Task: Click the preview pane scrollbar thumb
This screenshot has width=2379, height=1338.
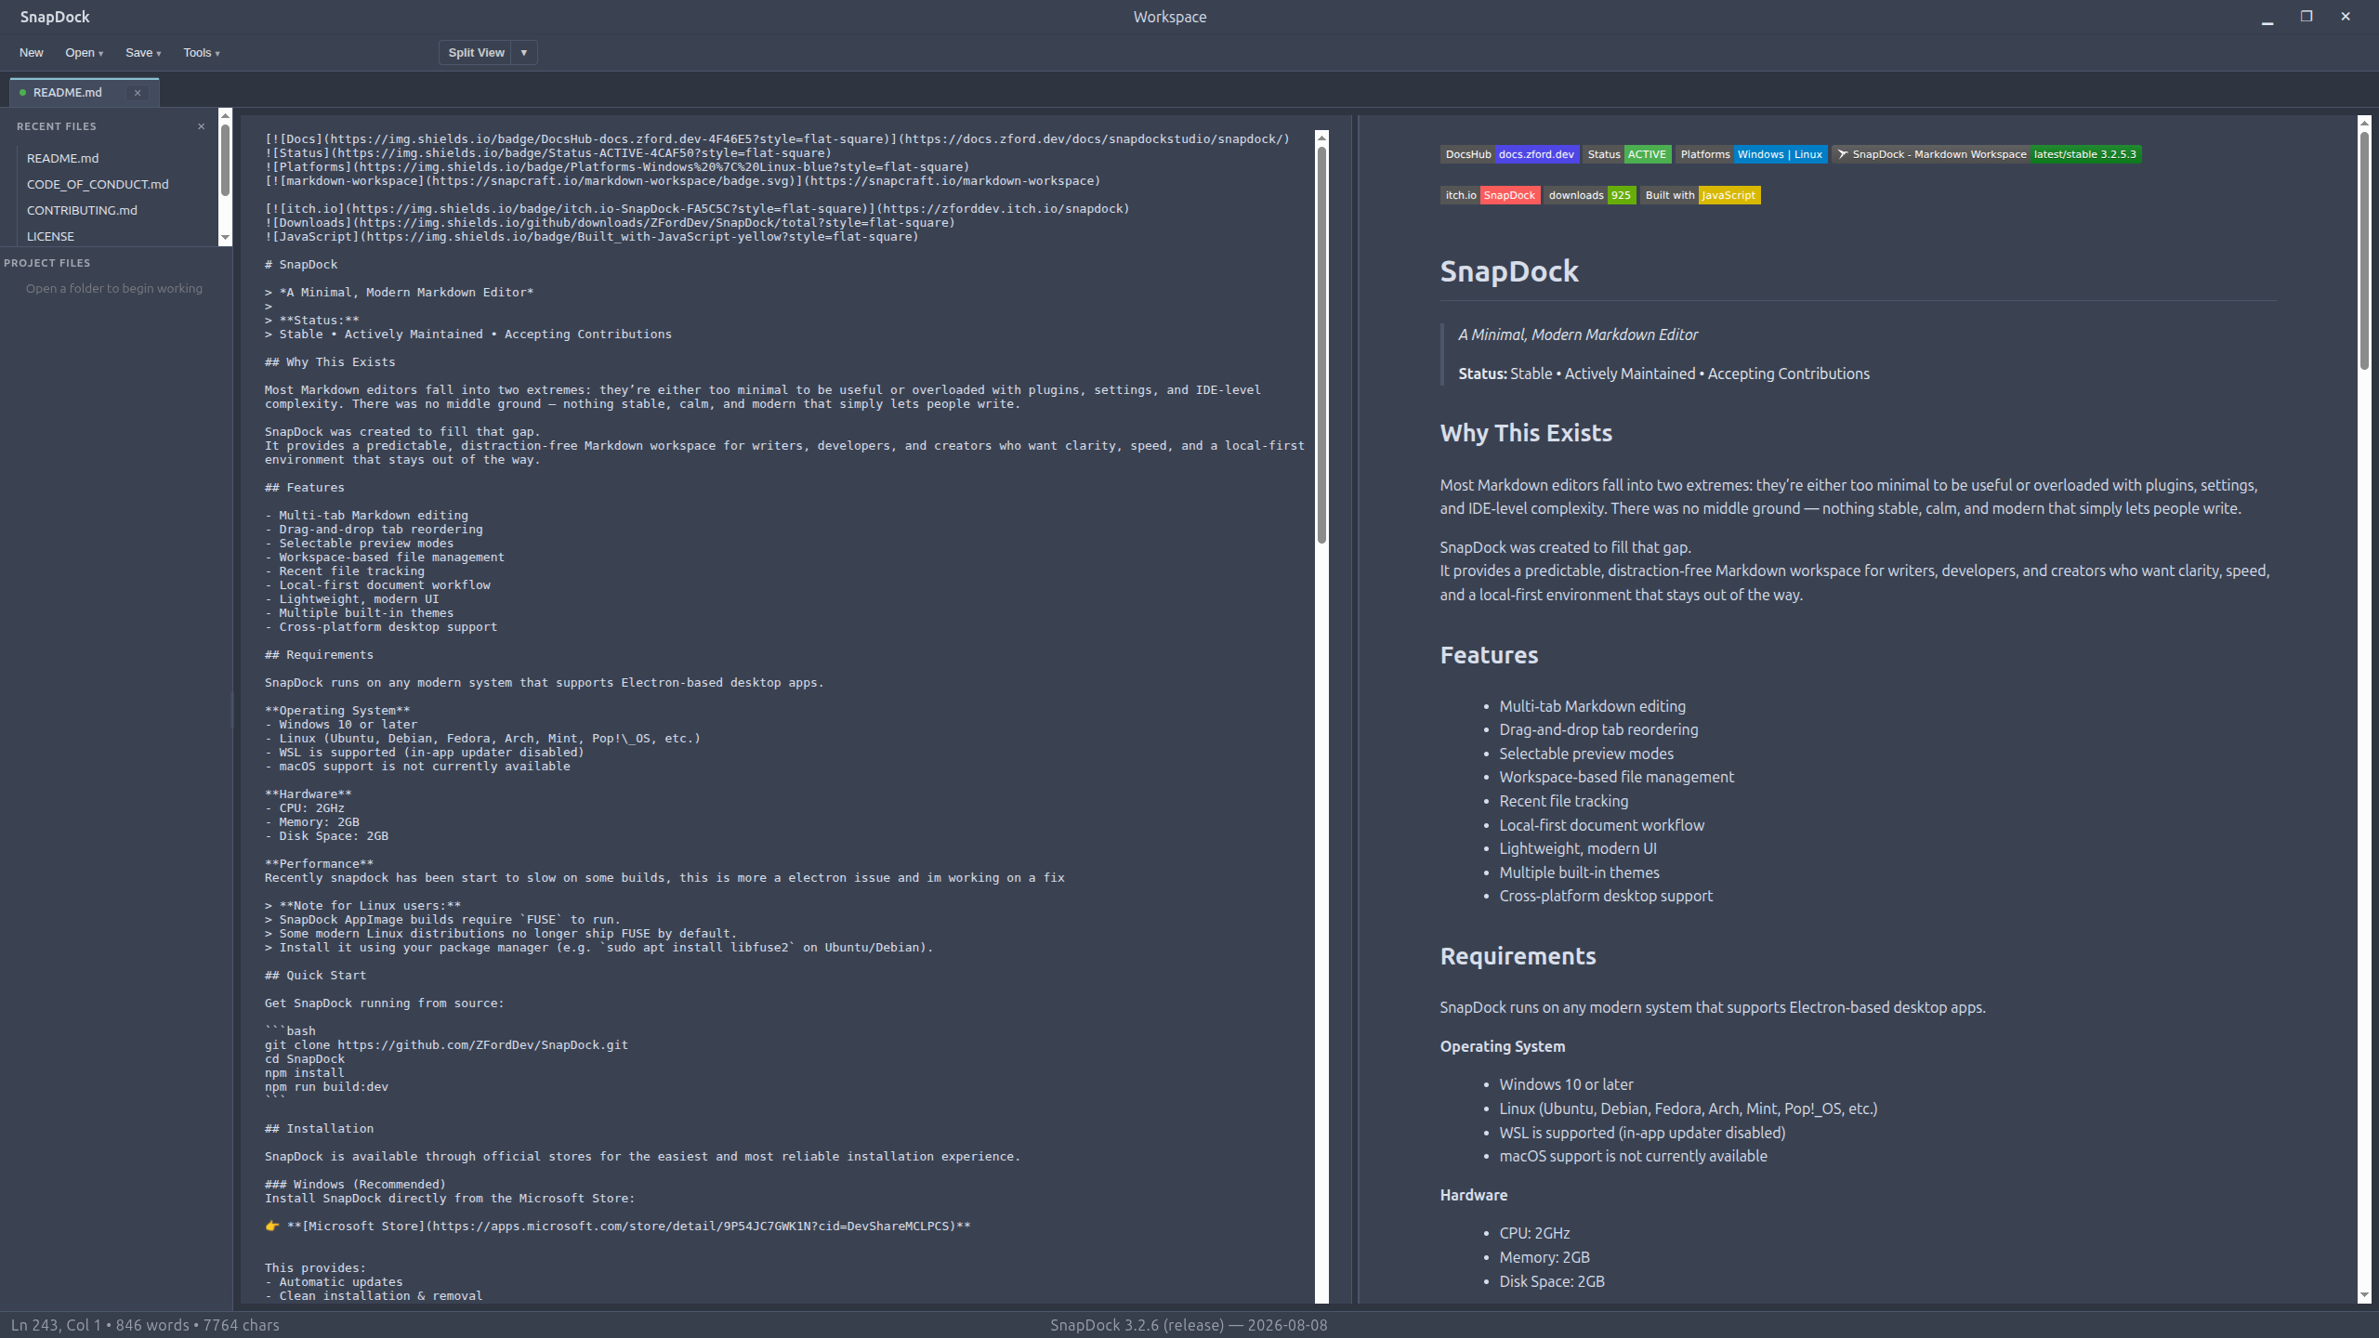Action: coord(2364,251)
